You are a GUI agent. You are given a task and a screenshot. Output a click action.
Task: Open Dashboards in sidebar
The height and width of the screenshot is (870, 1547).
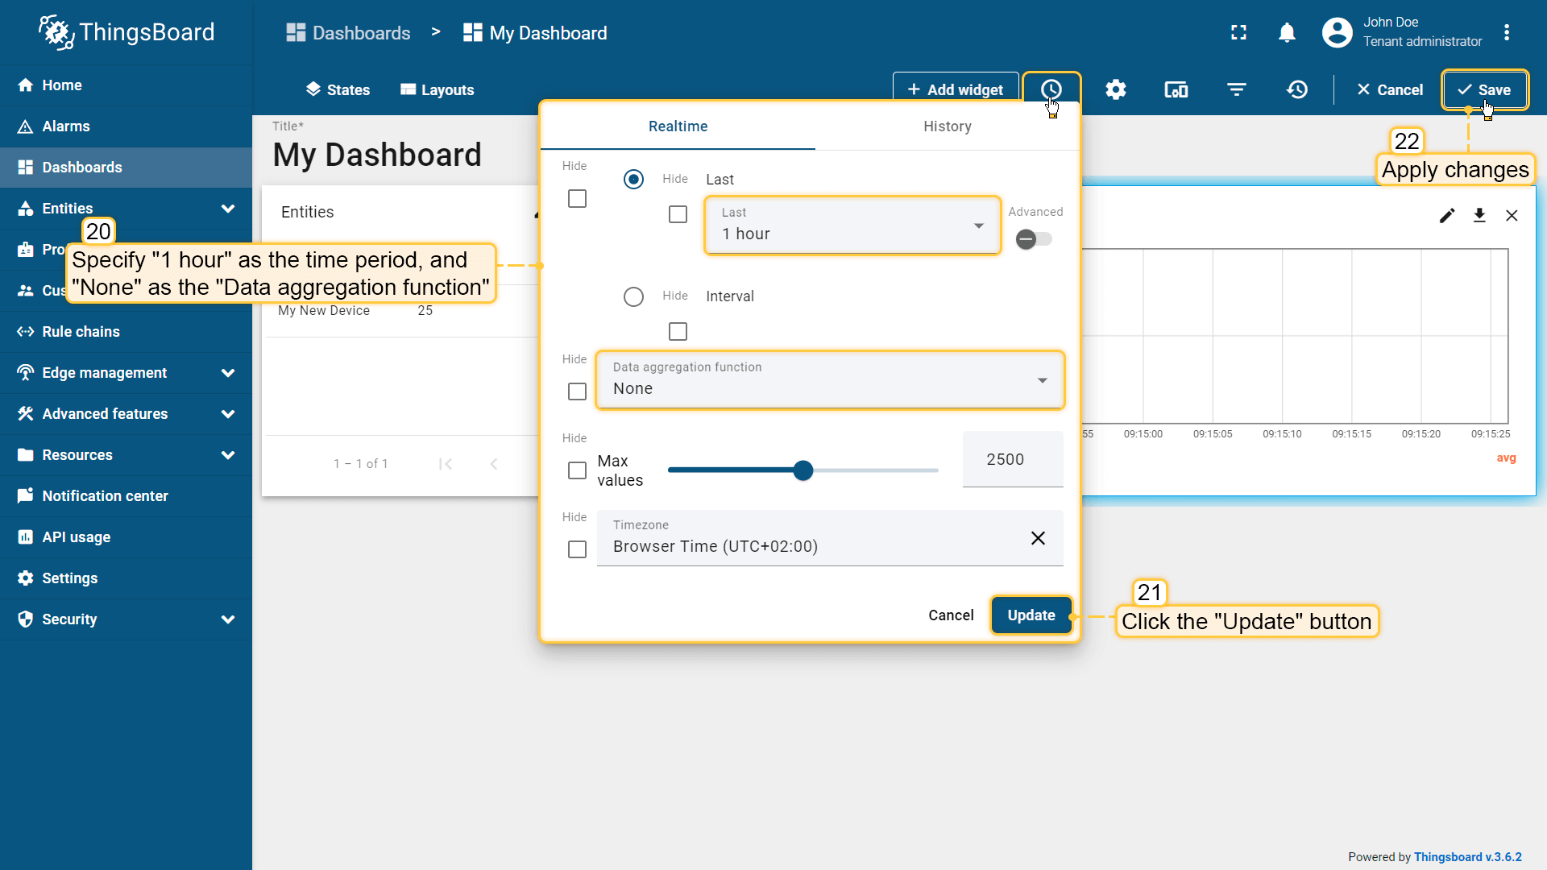pos(126,168)
